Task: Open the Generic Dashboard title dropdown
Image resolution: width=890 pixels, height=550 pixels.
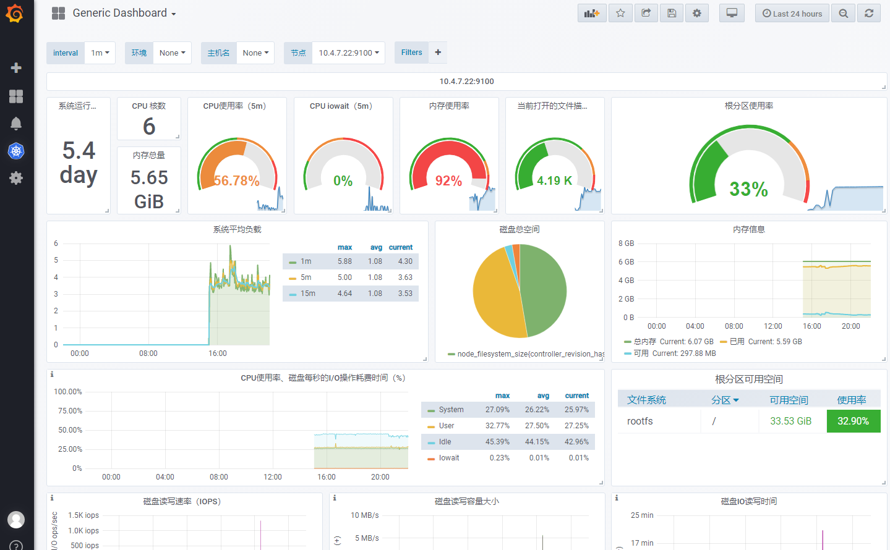Action: click(124, 13)
